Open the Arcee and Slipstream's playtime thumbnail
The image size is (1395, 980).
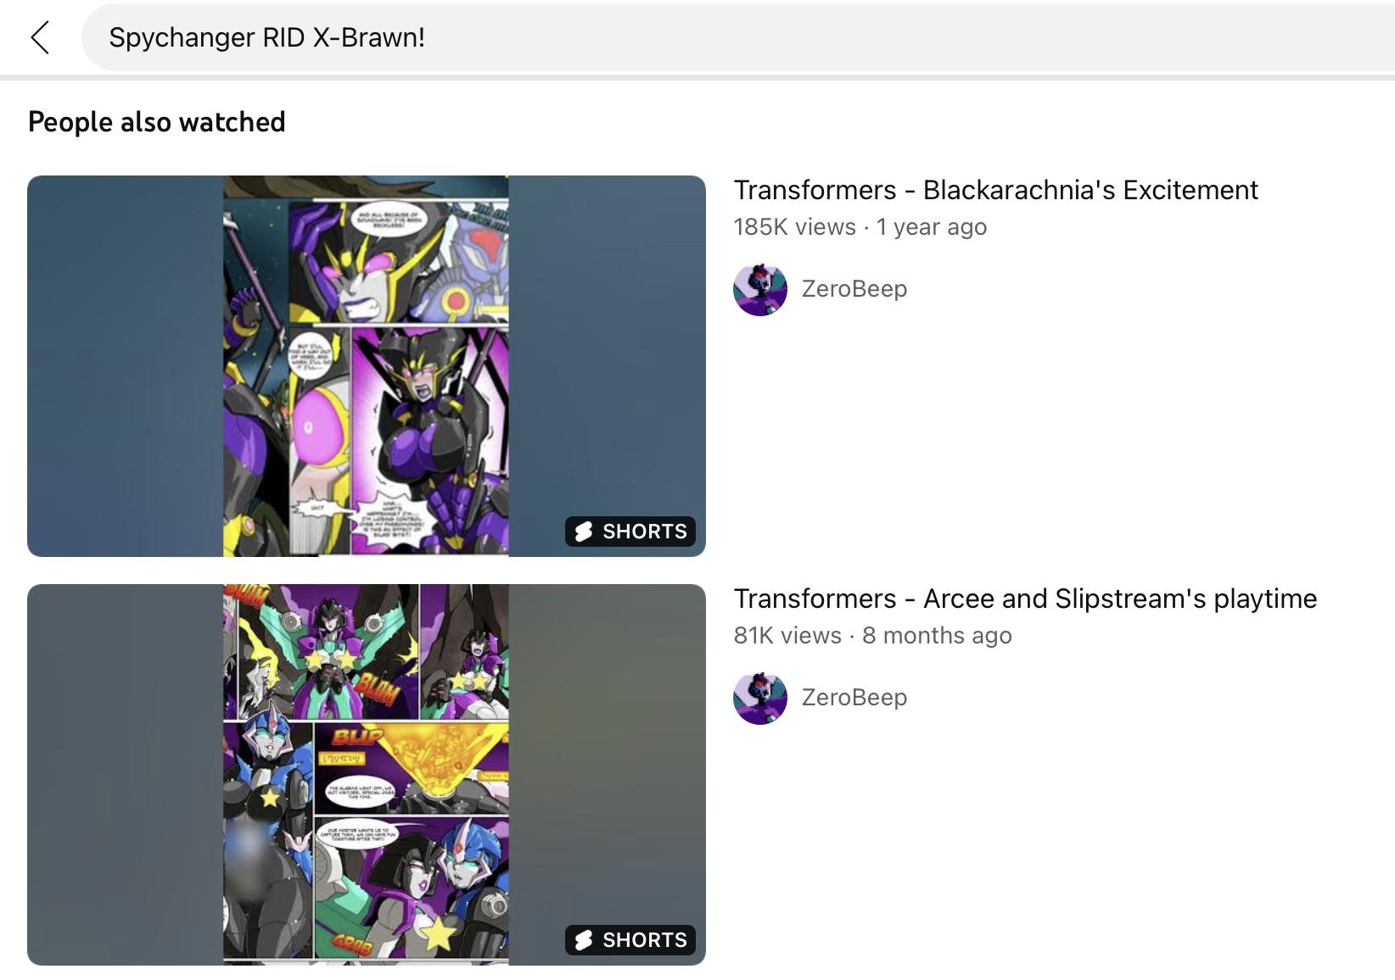[x=367, y=775]
